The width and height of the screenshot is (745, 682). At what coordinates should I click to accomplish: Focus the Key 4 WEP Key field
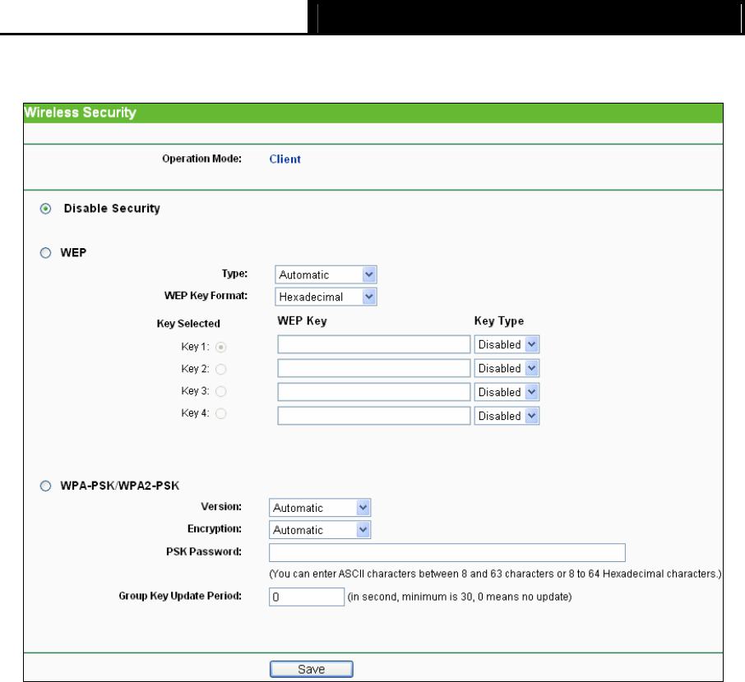(x=374, y=416)
